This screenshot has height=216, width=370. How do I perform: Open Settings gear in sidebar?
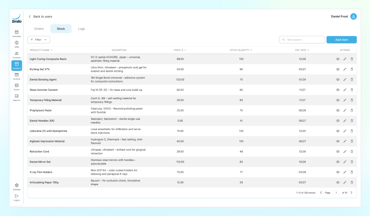(17, 186)
